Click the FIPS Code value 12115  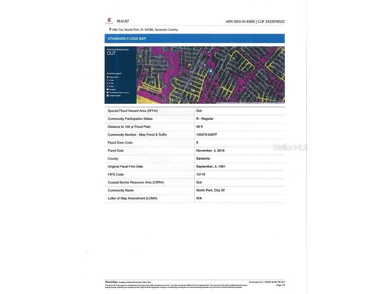tap(201, 174)
